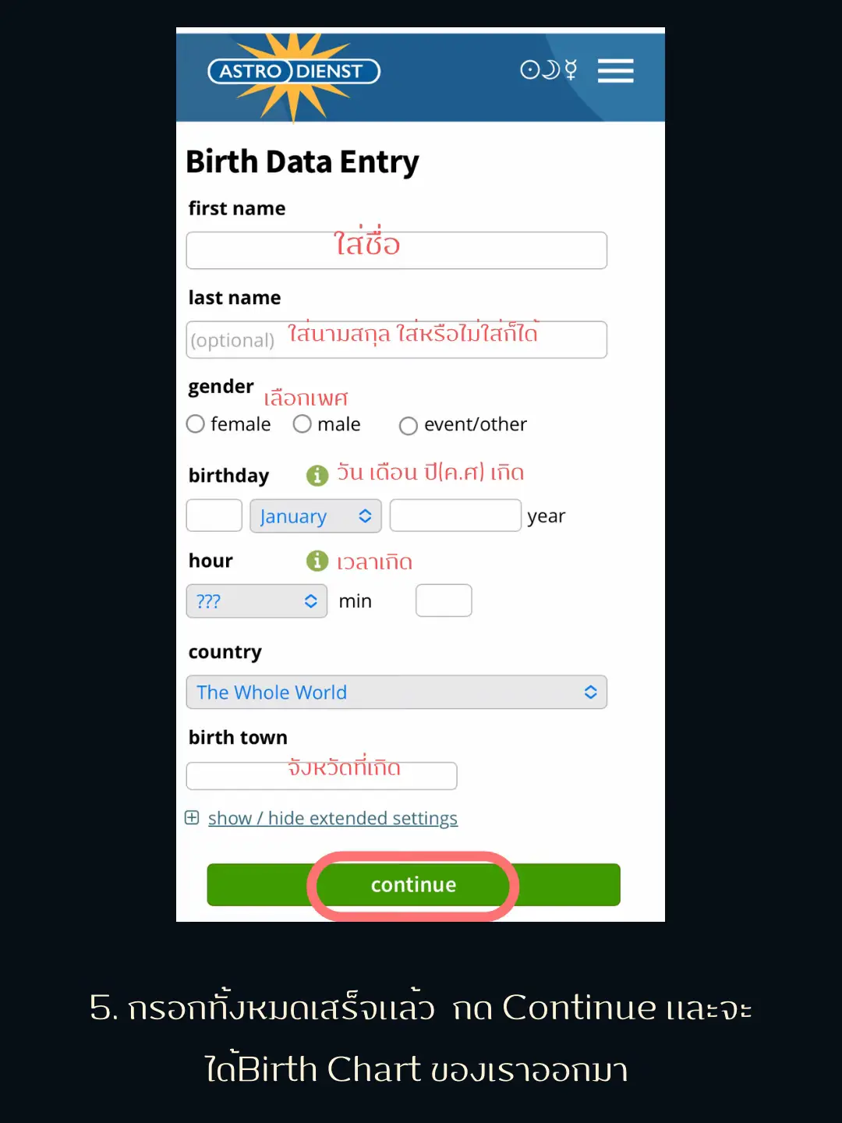Click the sun moon mercury symbols icon
The height and width of the screenshot is (1123, 842).
pyautogui.click(x=549, y=70)
